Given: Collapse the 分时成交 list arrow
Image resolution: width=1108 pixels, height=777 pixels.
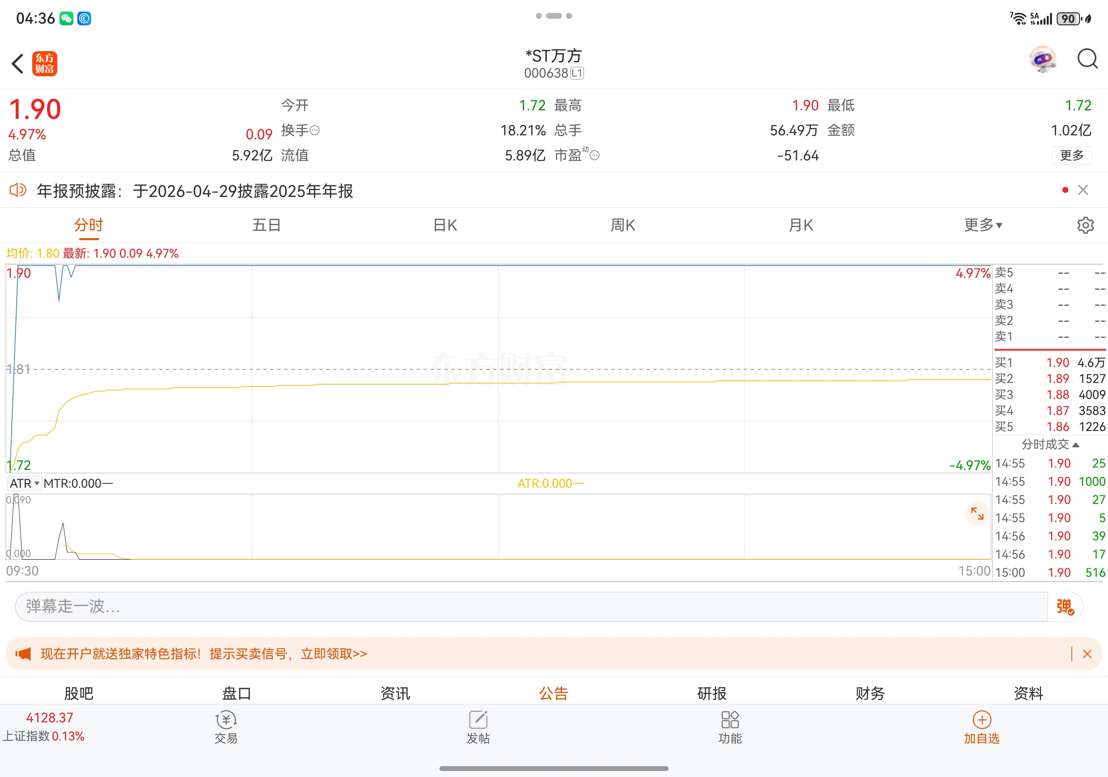Looking at the screenshot, I should tap(1075, 445).
